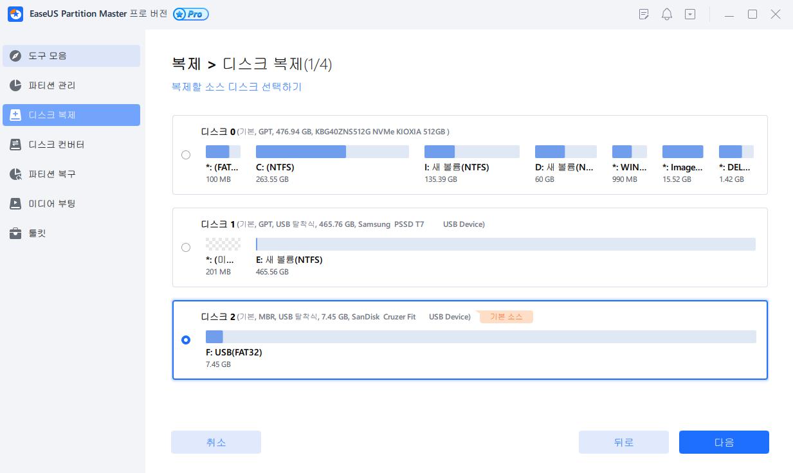Image resolution: width=793 pixels, height=473 pixels.
Task: Click the C: (NTFS) partition usage bar
Action: tap(332, 152)
